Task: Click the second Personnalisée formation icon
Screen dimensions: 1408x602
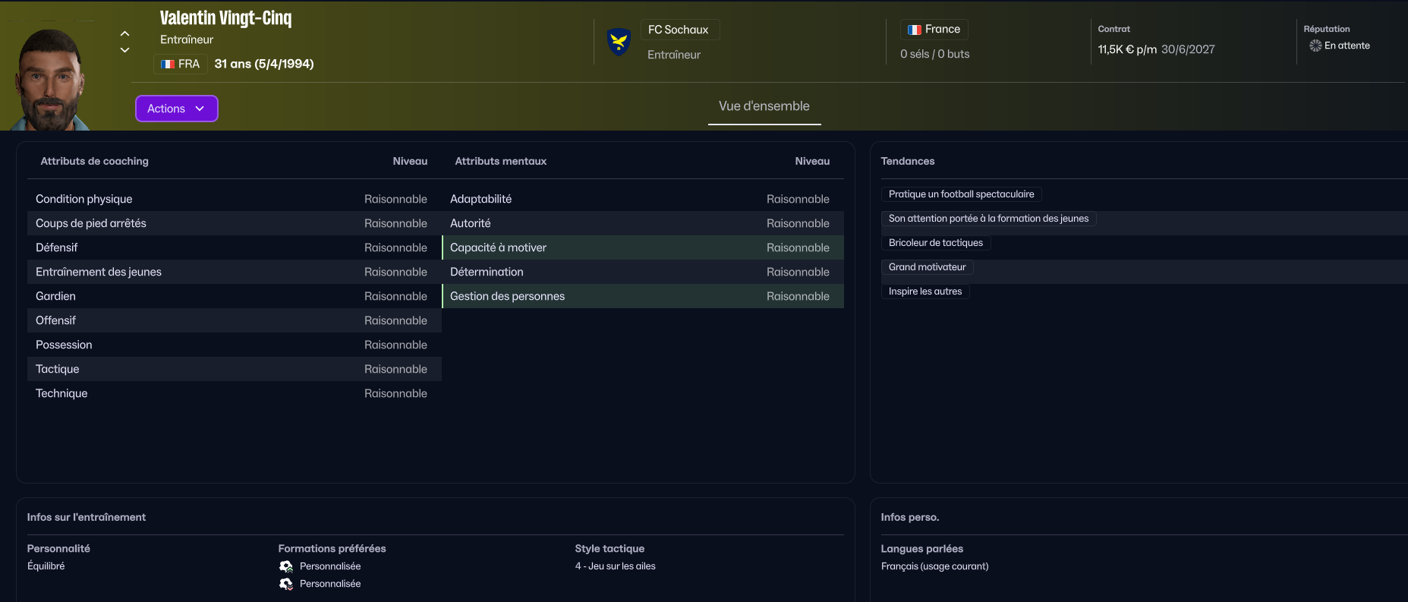Action: pyautogui.click(x=286, y=584)
